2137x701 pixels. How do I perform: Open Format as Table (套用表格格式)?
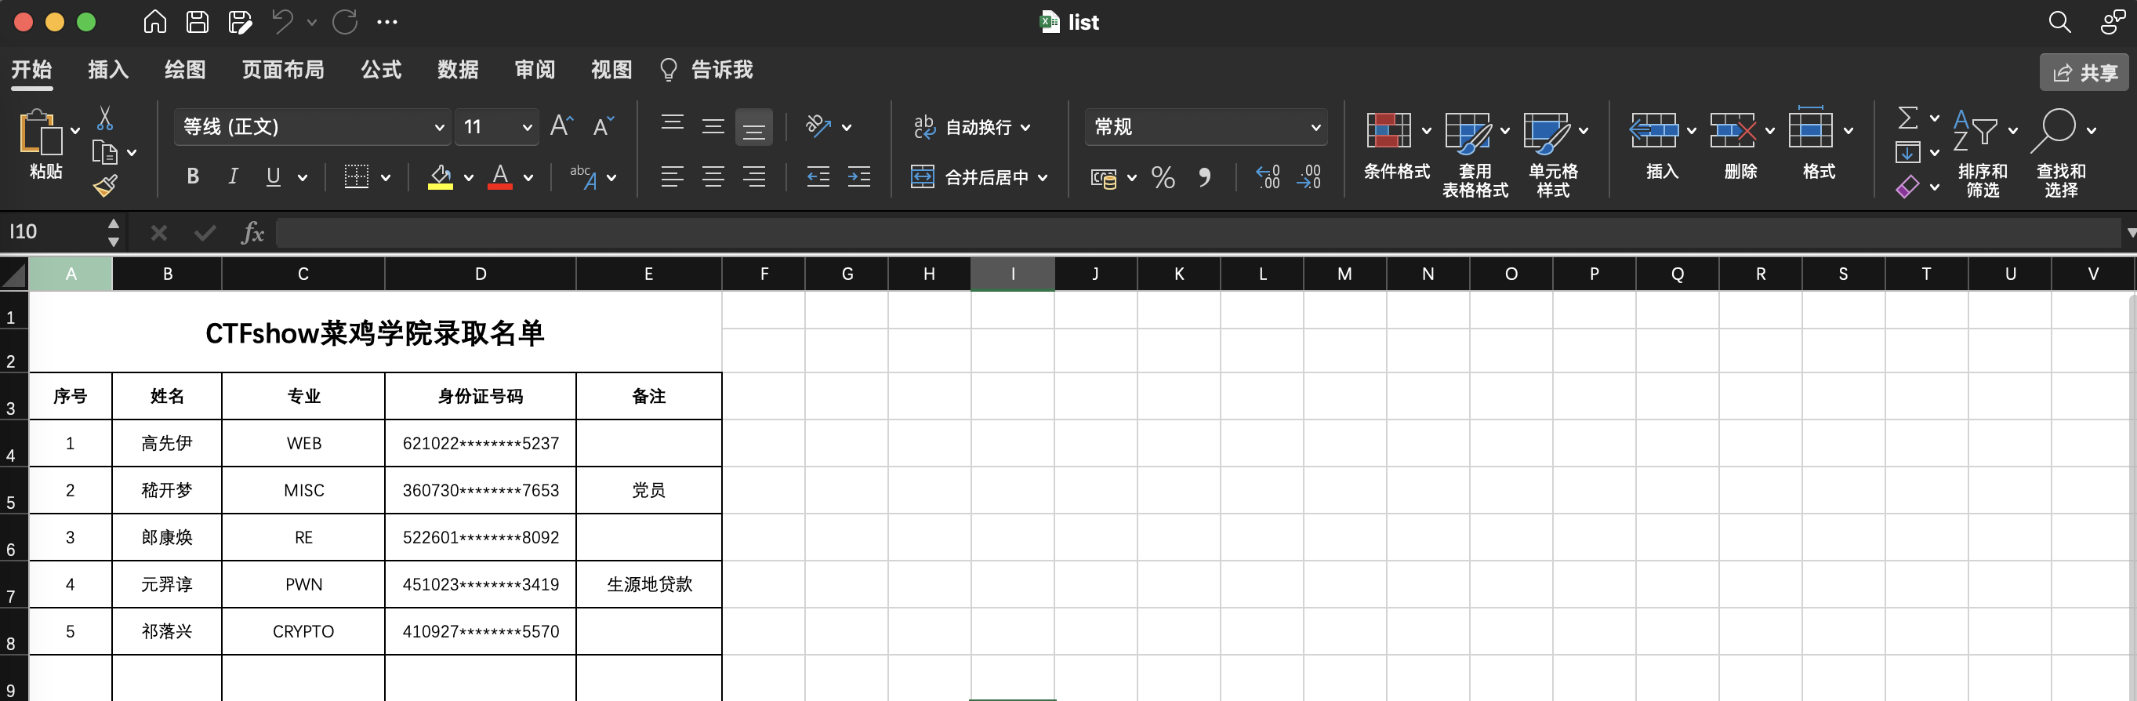1475,156
